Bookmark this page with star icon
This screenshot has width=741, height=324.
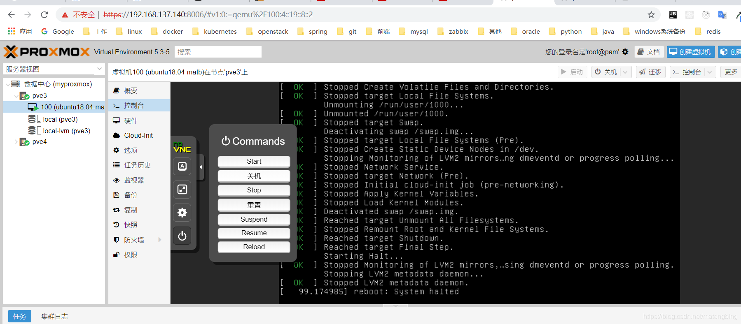(x=651, y=15)
